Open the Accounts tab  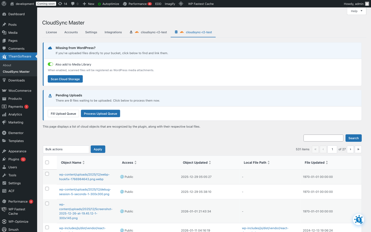[71, 32]
